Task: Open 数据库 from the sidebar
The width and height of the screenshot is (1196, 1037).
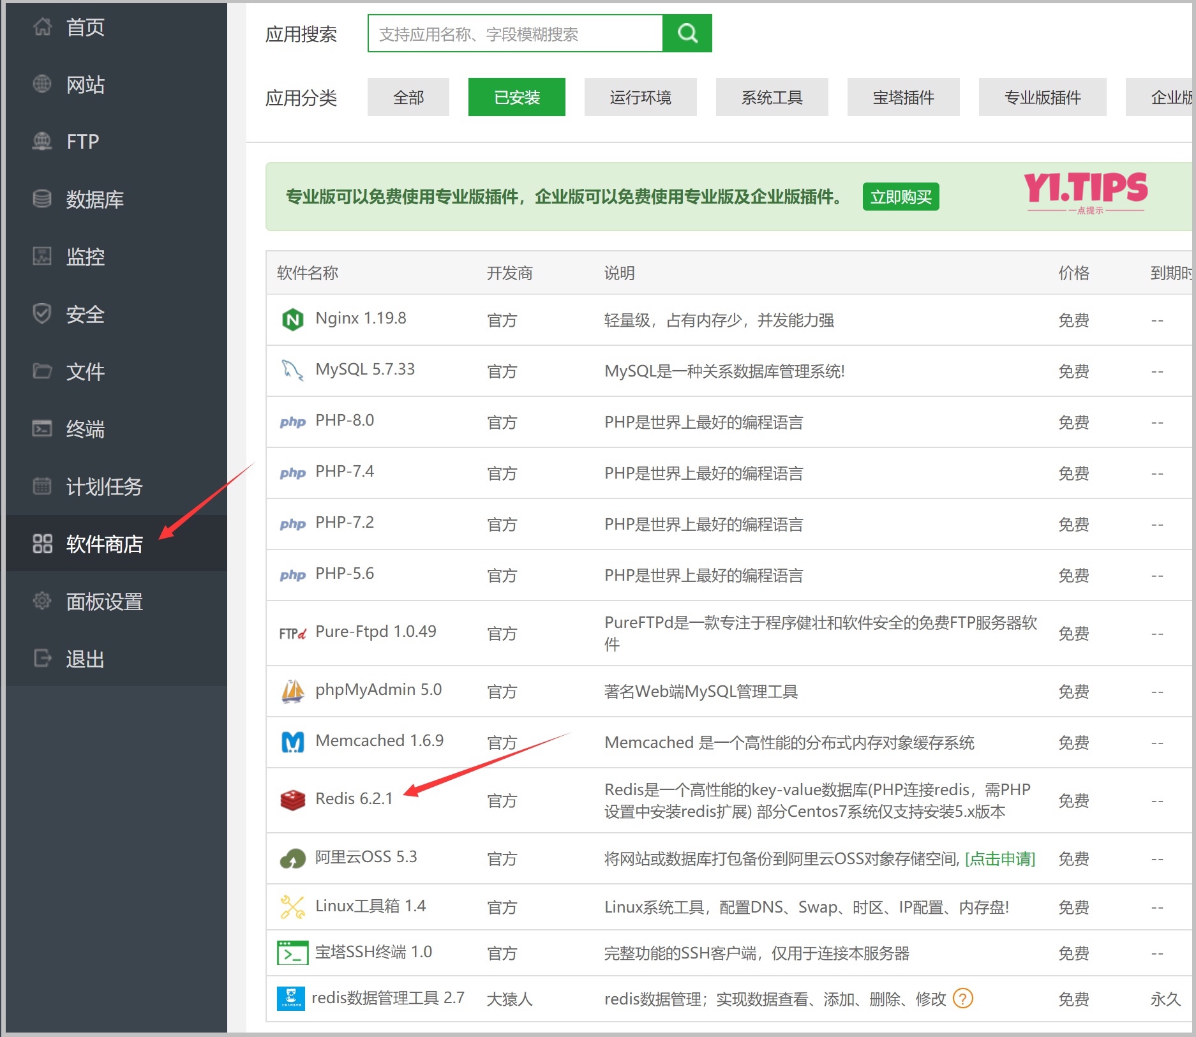Action: click(96, 198)
